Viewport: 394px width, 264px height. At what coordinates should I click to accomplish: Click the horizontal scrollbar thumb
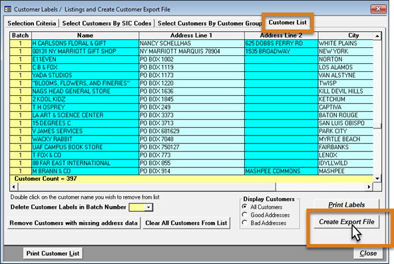tap(147, 187)
